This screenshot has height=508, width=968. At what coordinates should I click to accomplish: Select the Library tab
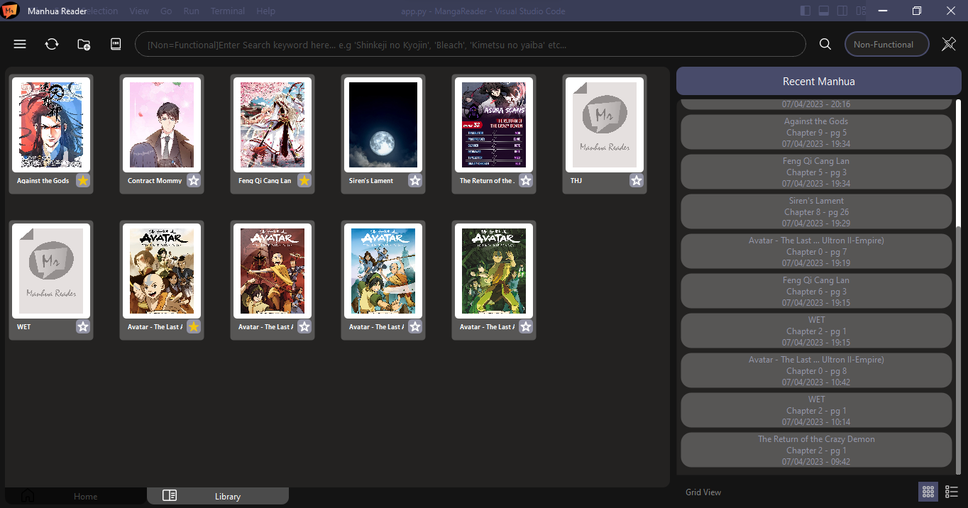coord(218,496)
